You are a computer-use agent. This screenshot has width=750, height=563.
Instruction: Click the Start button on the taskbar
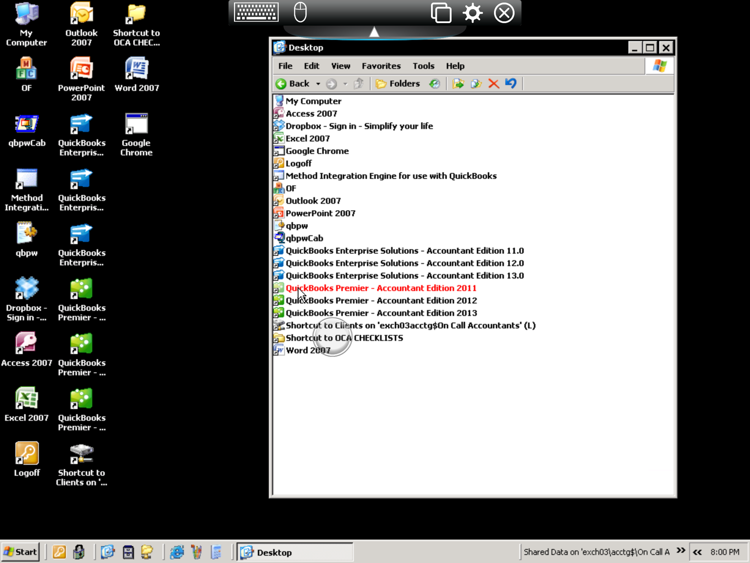(20, 552)
